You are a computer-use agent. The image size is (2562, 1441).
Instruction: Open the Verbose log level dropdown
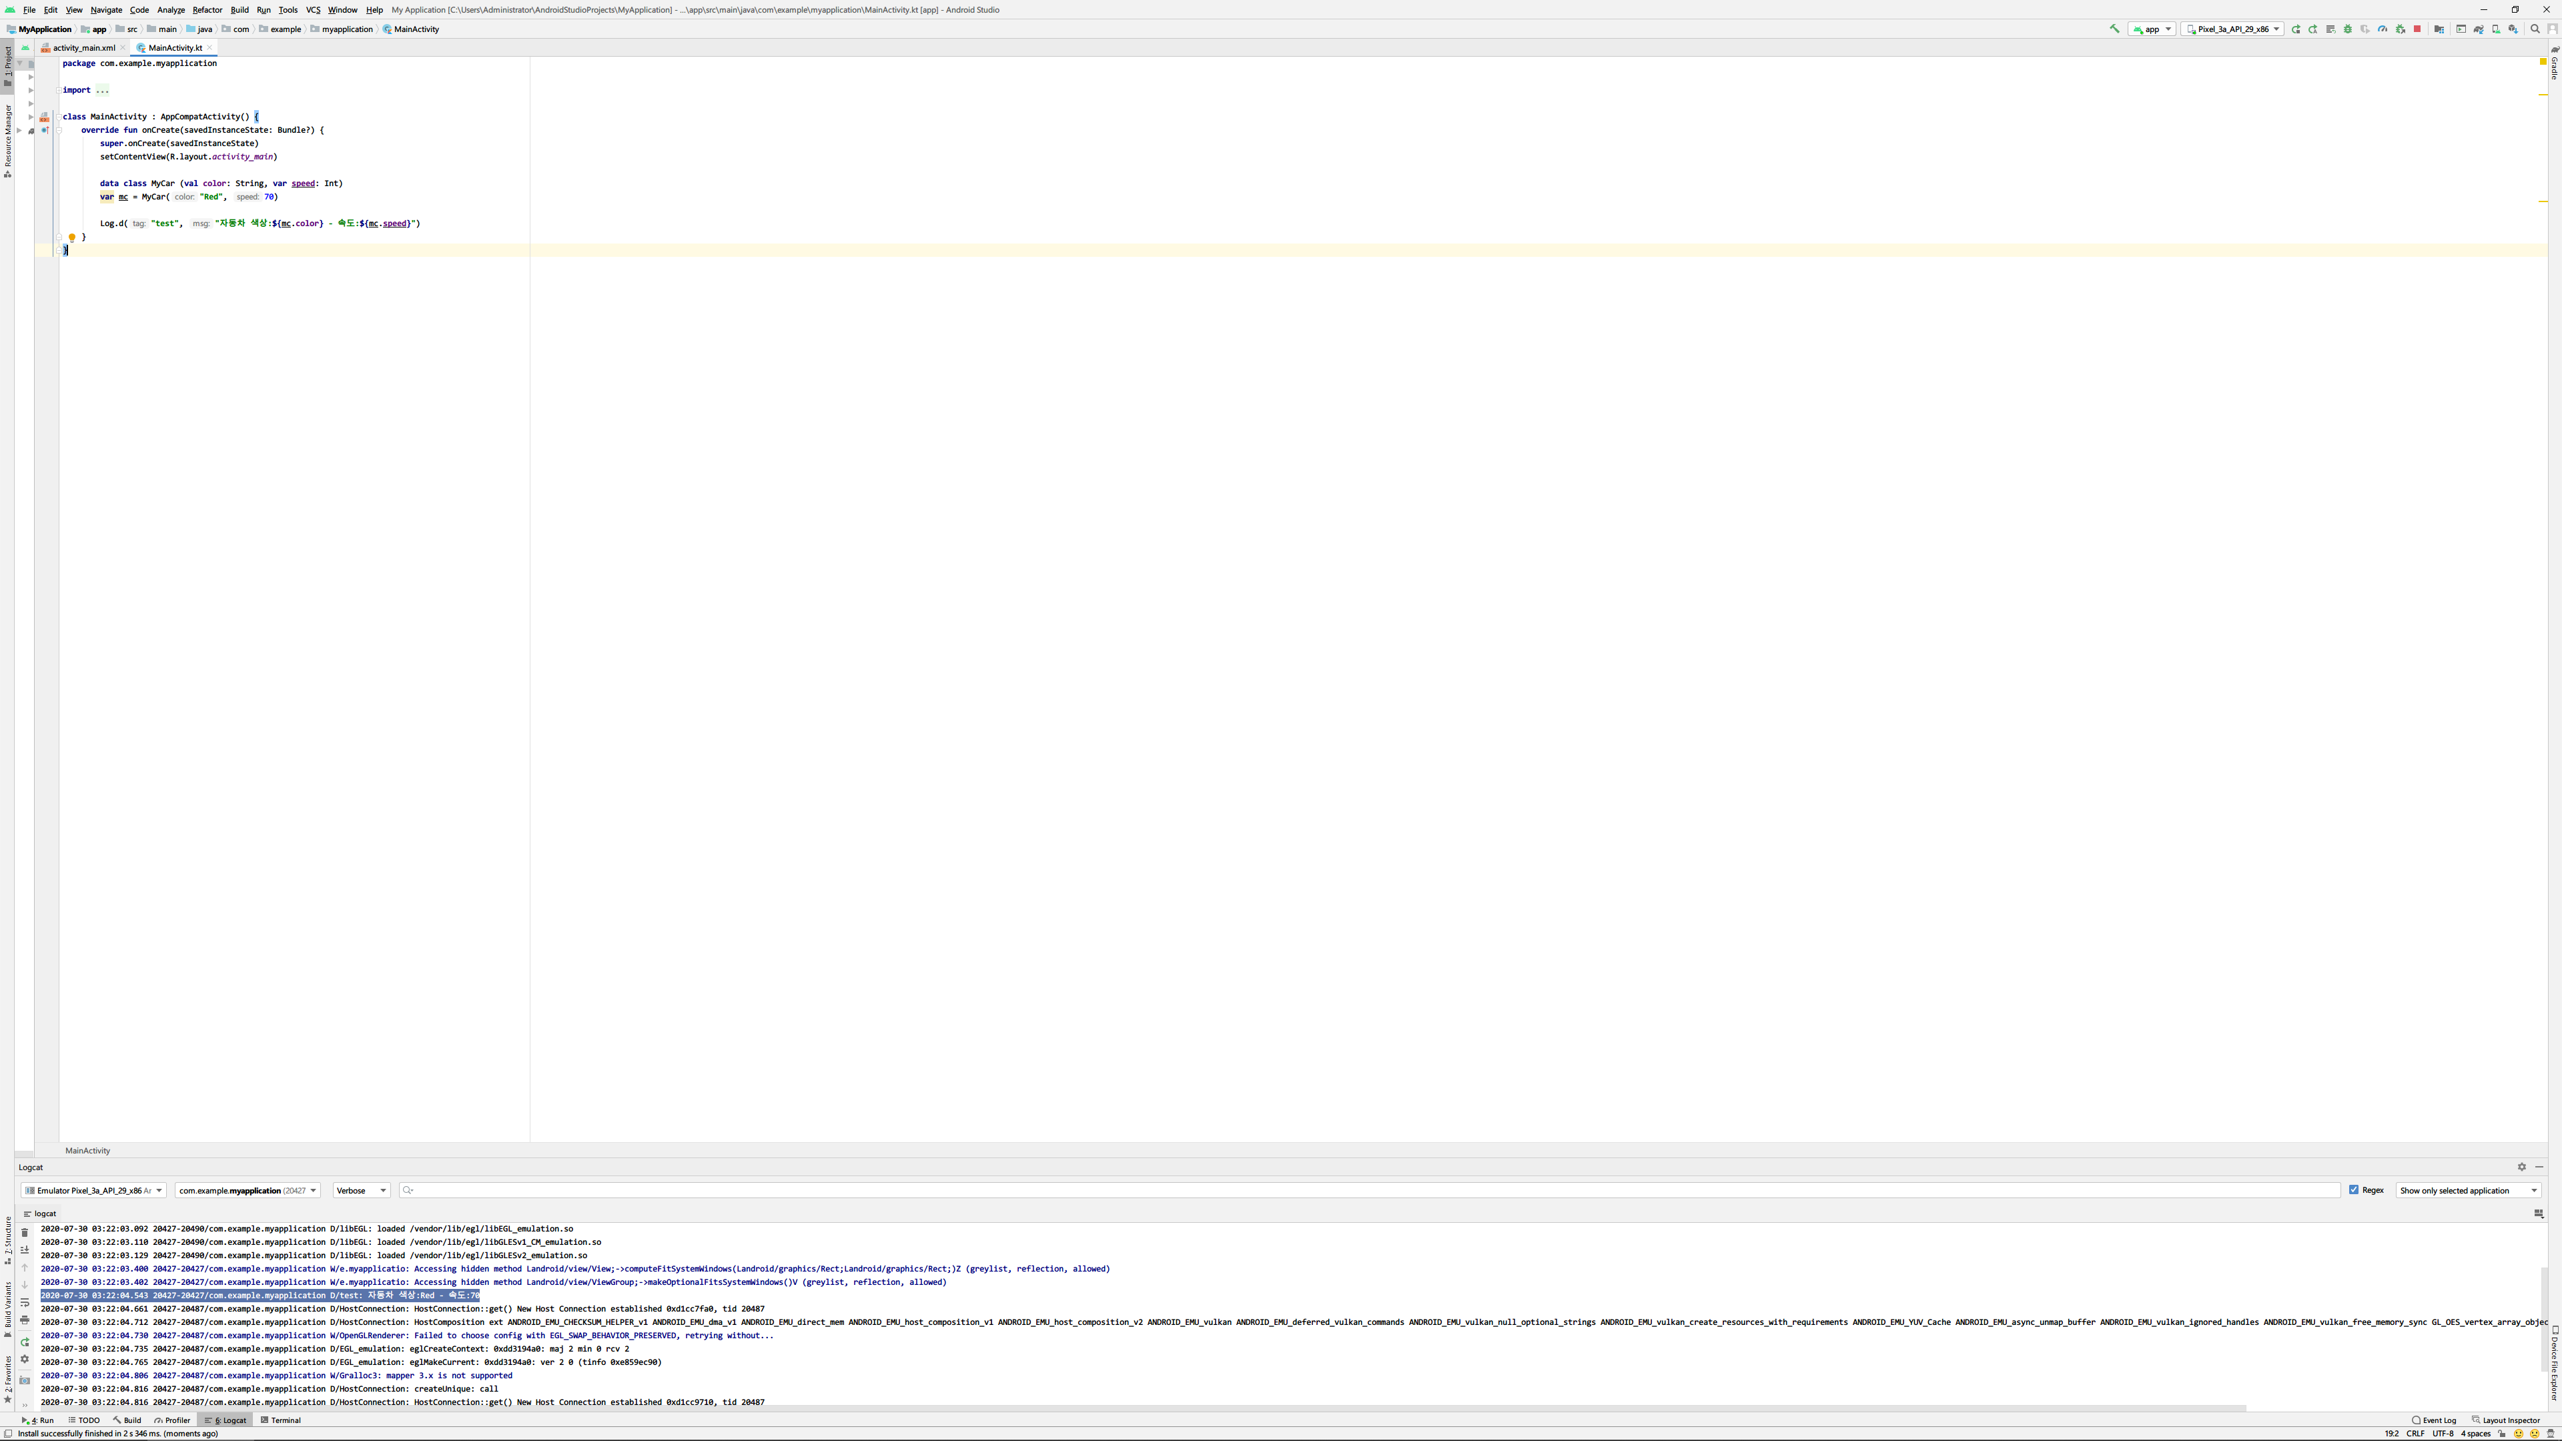[360, 1190]
